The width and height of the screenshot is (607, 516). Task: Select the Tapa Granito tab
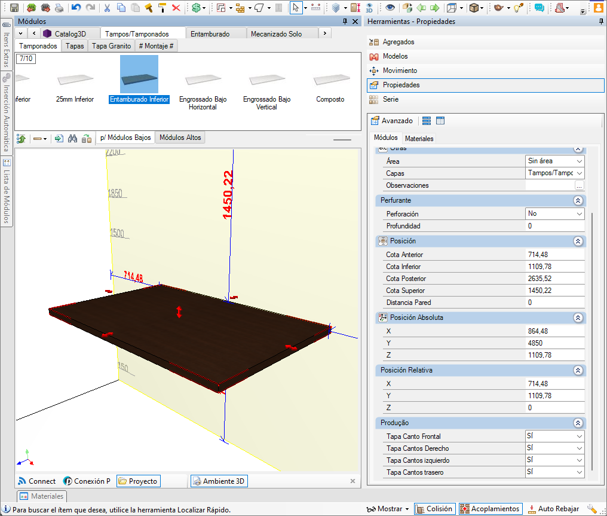112,45
